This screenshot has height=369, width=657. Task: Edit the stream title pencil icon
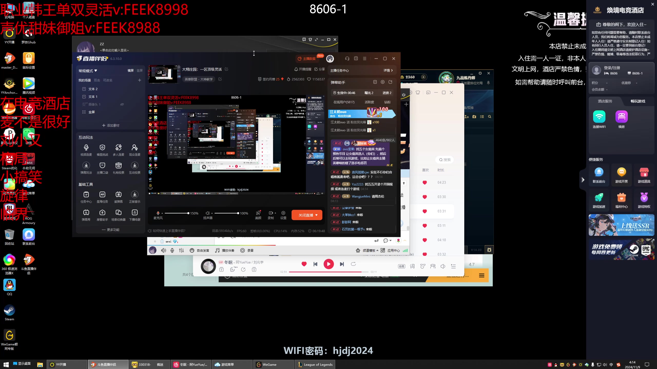pos(226,69)
